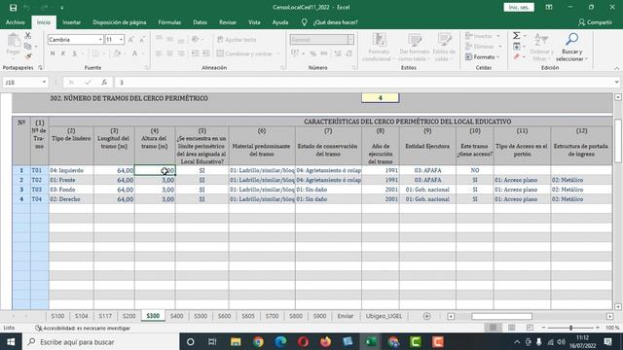Viewport: 623px width, 350px height.
Task: Add a new sheet plus icon
Action: tap(426, 316)
